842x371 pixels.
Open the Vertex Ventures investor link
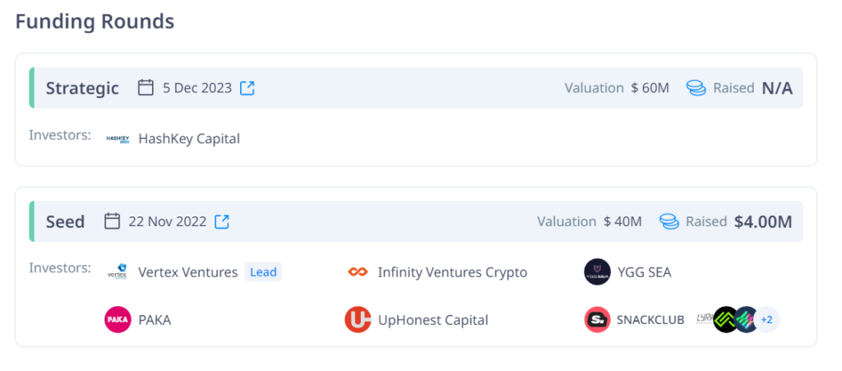(187, 272)
